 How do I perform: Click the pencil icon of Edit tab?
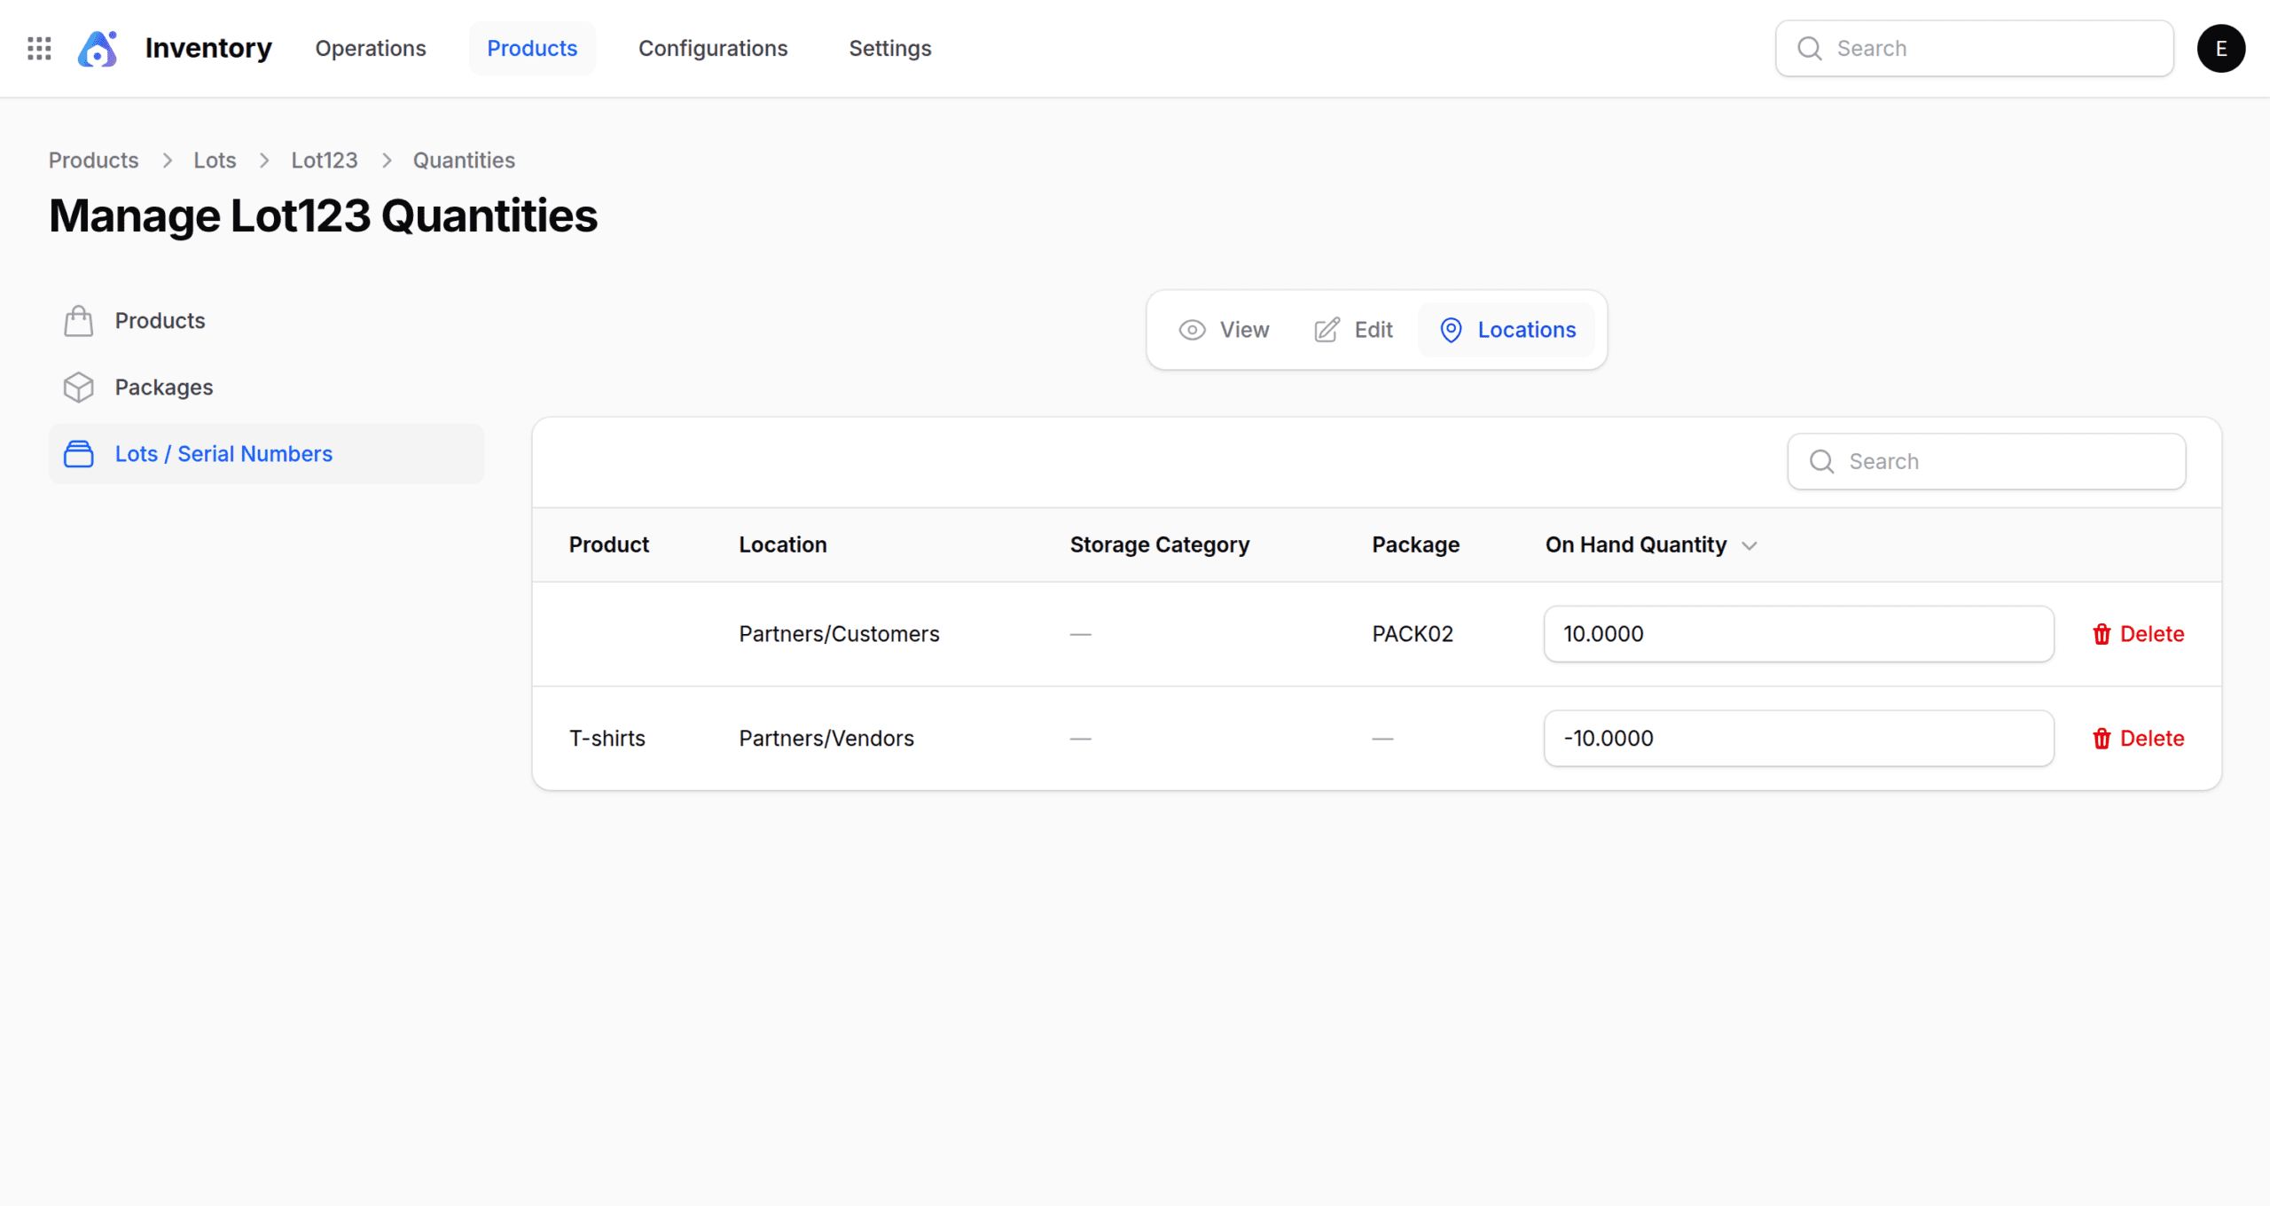tap(1327, 330)
